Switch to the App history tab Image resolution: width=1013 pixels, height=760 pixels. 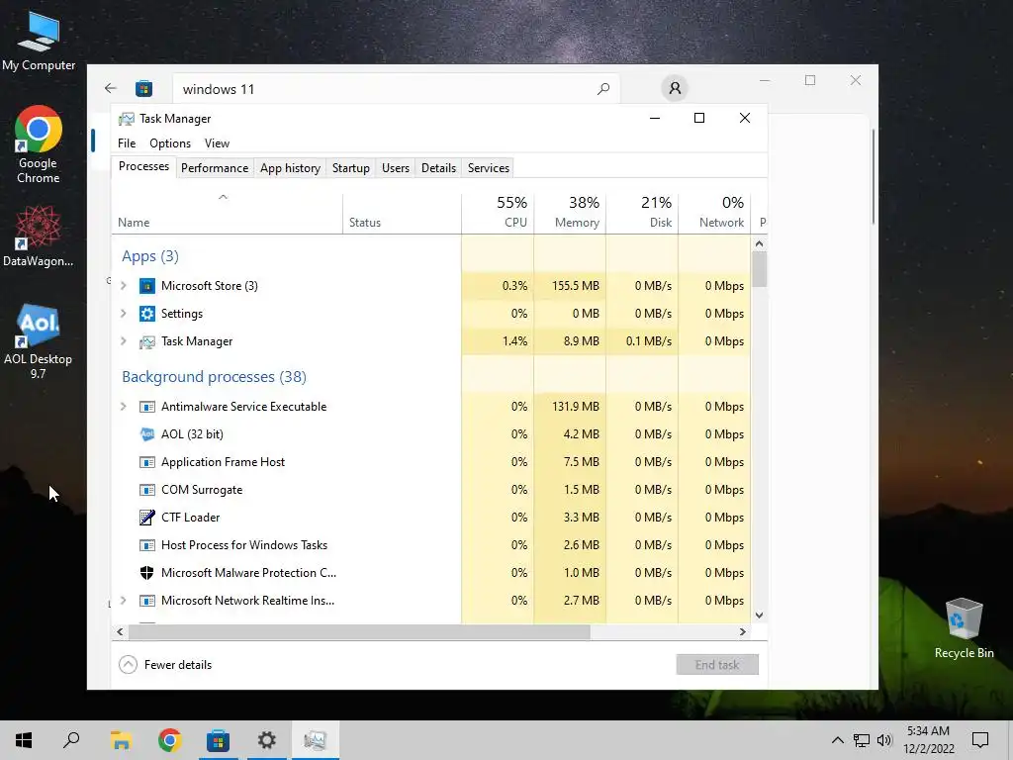click(x=290, y=168)
